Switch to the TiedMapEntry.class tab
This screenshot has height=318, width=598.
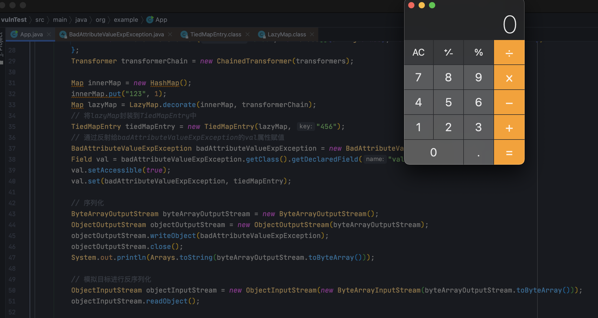click(x=216, y=34)
